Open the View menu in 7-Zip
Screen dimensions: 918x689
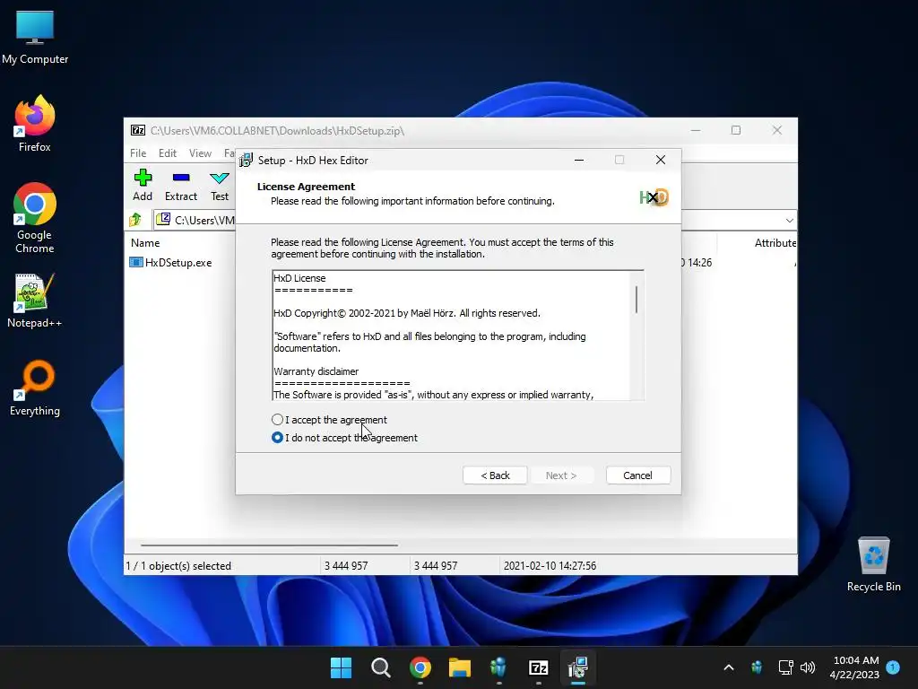(200, 153)
